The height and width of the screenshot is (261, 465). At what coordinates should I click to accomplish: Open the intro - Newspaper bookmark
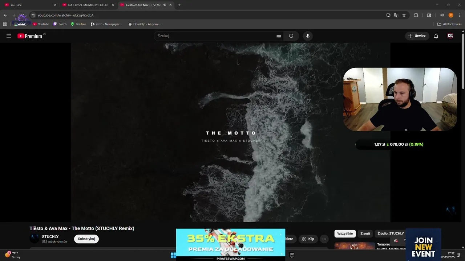coord(106,24)
